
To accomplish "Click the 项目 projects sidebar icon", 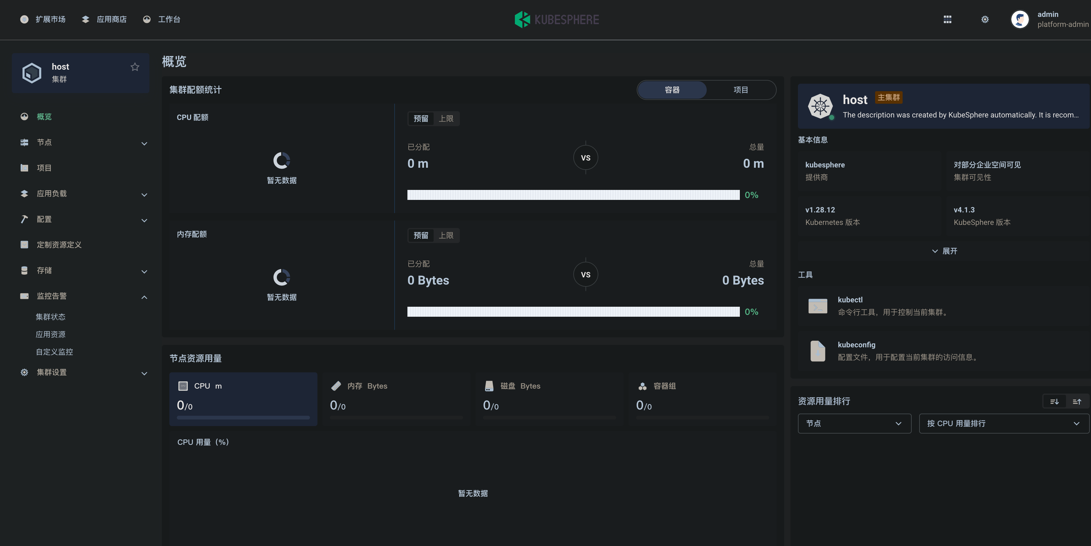I will click(25, 168).
